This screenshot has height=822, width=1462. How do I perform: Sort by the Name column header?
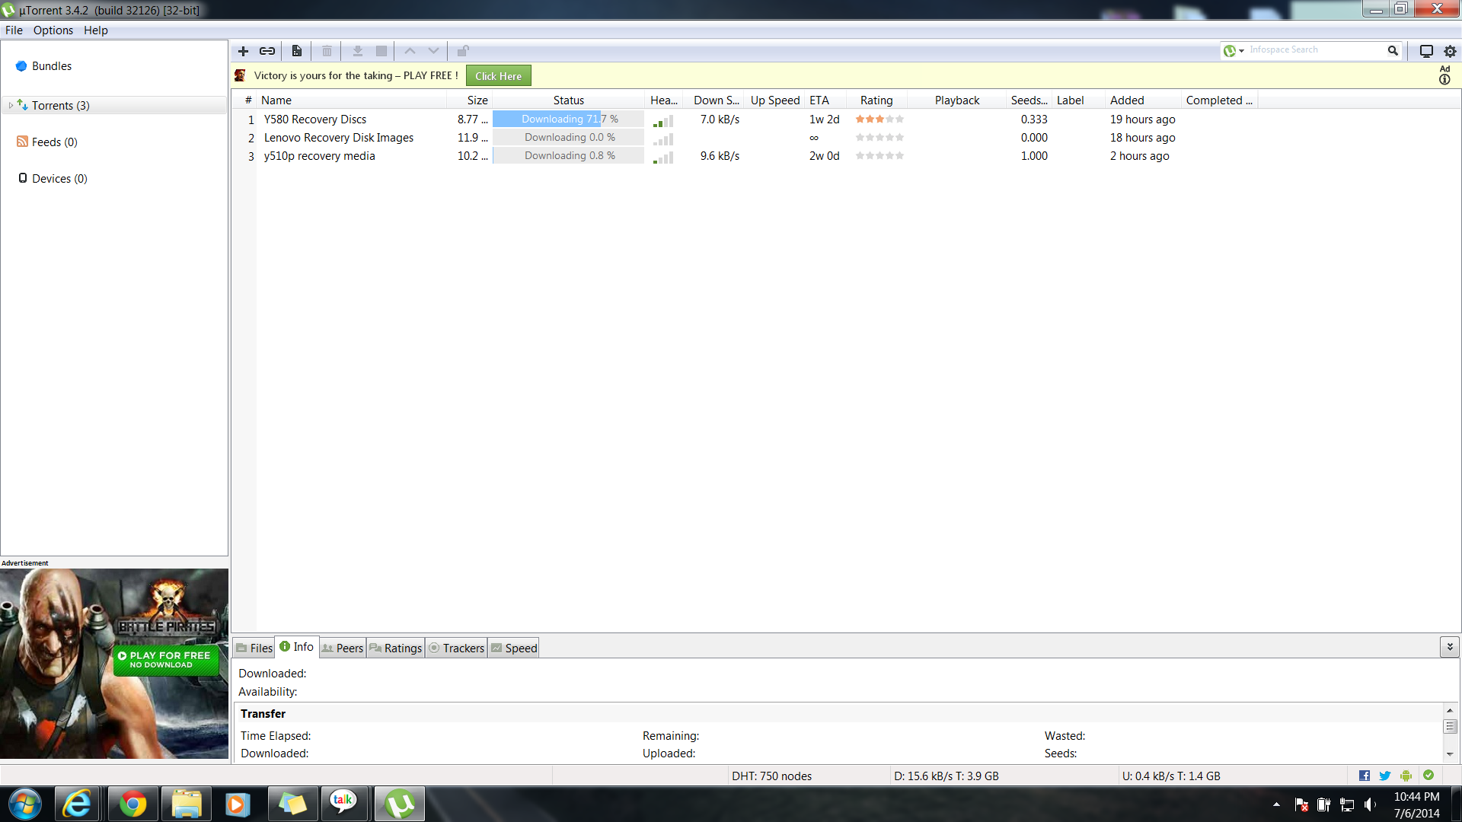pos(352,100)
